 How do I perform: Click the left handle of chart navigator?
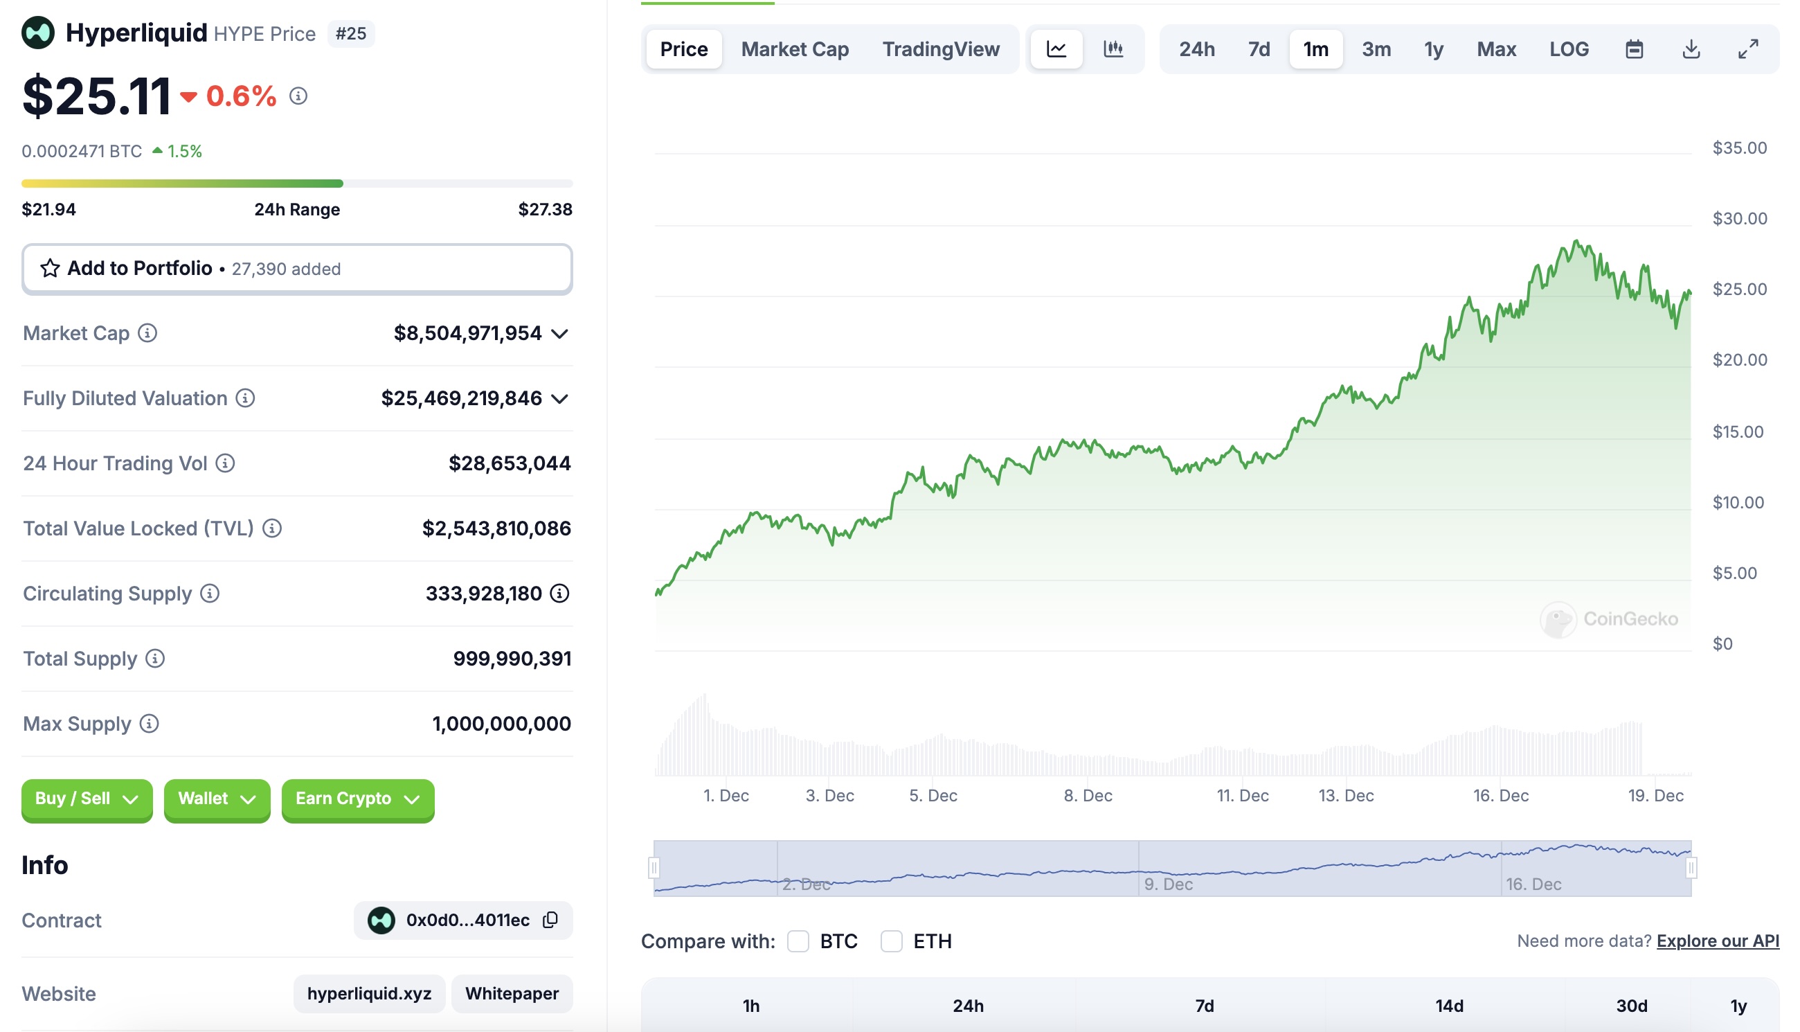pos(654,868)
